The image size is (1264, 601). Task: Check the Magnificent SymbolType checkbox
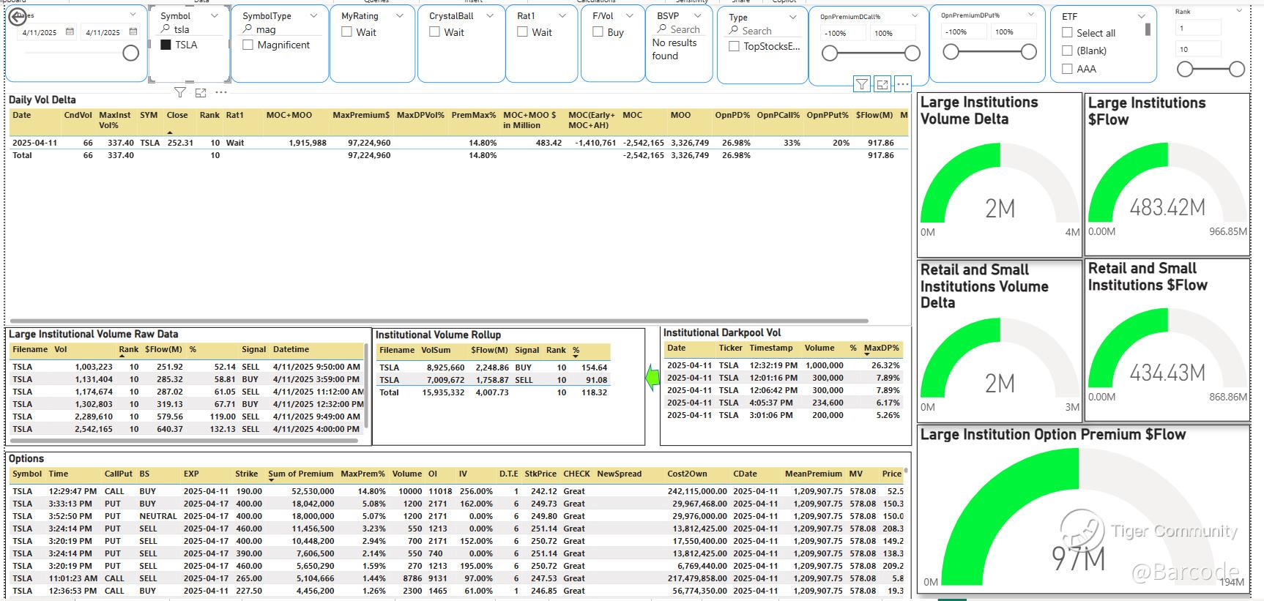pyautogui.click(x=248, y=45)
